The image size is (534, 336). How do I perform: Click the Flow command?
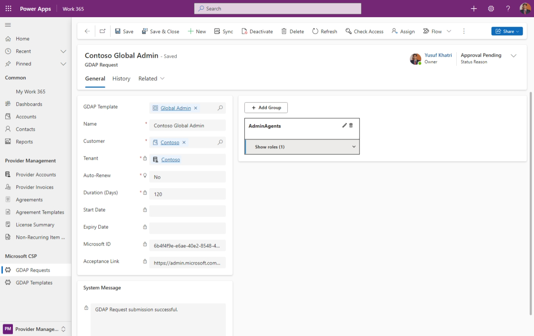click(433, 31)
